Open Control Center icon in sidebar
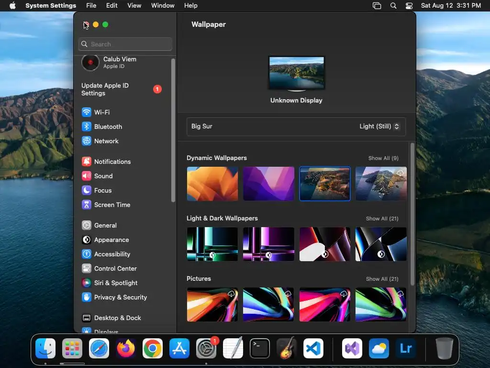 86,268
